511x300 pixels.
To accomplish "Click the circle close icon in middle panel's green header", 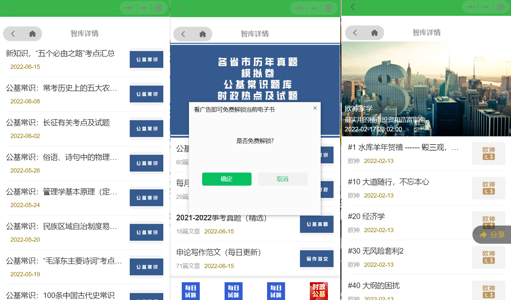I will point(329,8).
